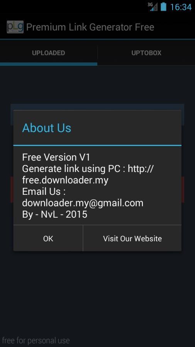Tap the pLg app logo icon
The width and height of the screenshot is (195, 347).
pyautogui.click(x=15, y=27)
